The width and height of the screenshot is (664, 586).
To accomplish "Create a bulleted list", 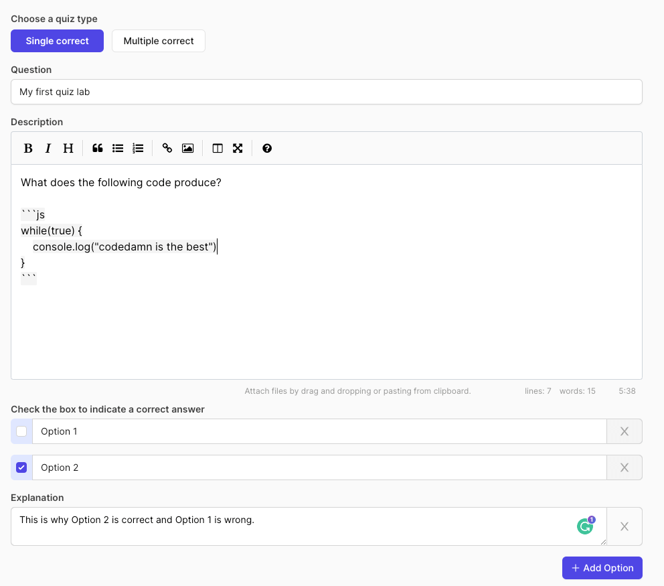I will click(118, 149).
